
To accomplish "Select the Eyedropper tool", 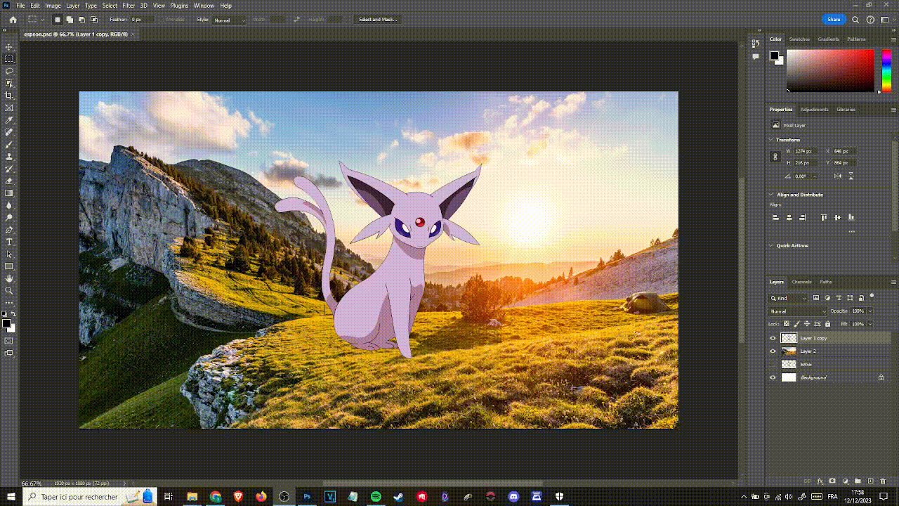I will click(9, 120).
